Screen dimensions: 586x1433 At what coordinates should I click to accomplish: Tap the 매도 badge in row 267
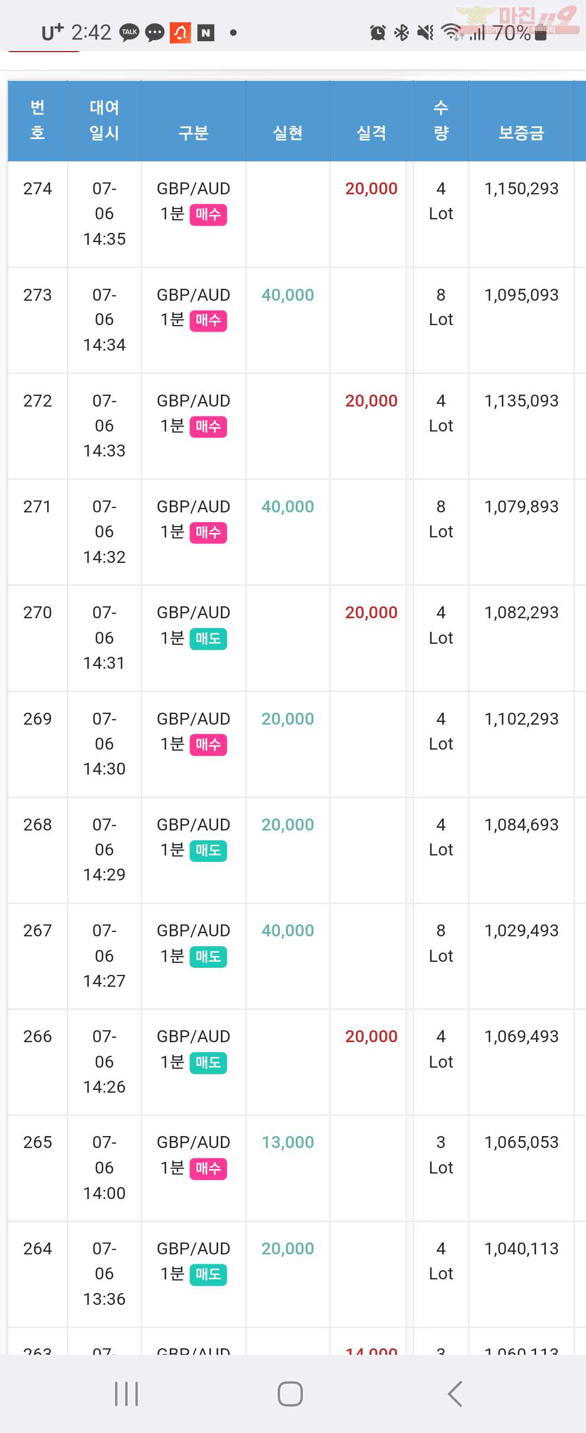(x=208, y=956)
